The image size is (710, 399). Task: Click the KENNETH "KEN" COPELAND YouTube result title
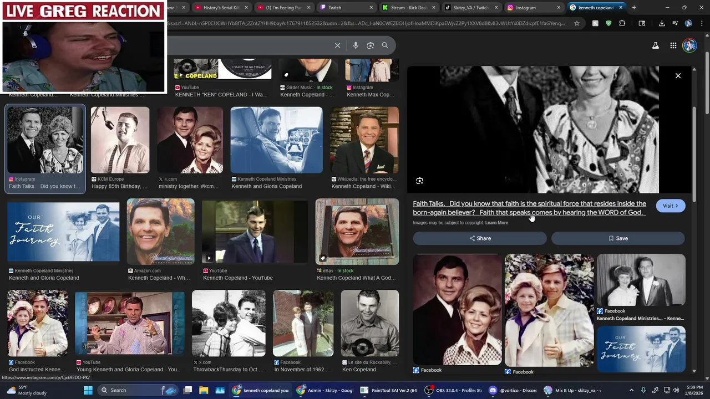(221, 95)
